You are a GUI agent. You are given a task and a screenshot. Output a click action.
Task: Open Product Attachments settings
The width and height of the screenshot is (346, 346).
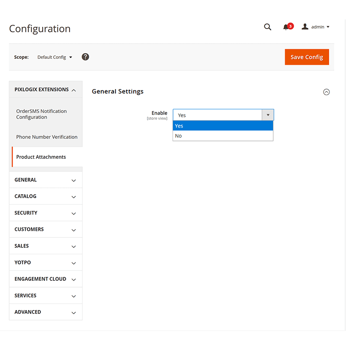click(41, 157)
